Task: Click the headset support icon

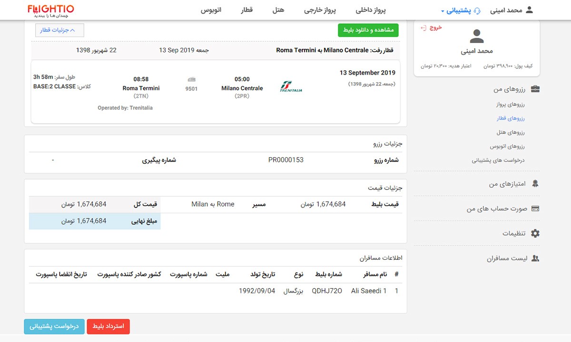Action: 477,10
